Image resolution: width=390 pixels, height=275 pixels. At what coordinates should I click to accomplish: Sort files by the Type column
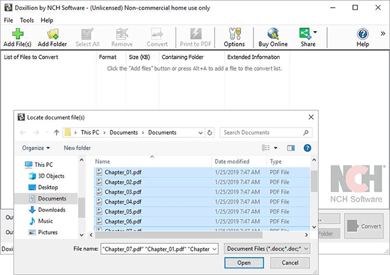[288, 161]
